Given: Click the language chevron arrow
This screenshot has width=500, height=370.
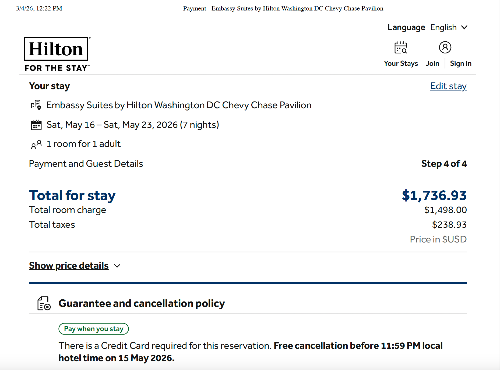Looking at the screenshot, I should [x=464, y=27].
